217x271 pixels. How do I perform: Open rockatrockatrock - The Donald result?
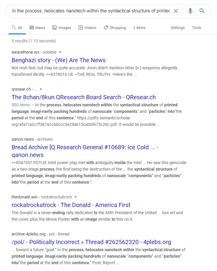pyautogui.click(x=71, y=205)
